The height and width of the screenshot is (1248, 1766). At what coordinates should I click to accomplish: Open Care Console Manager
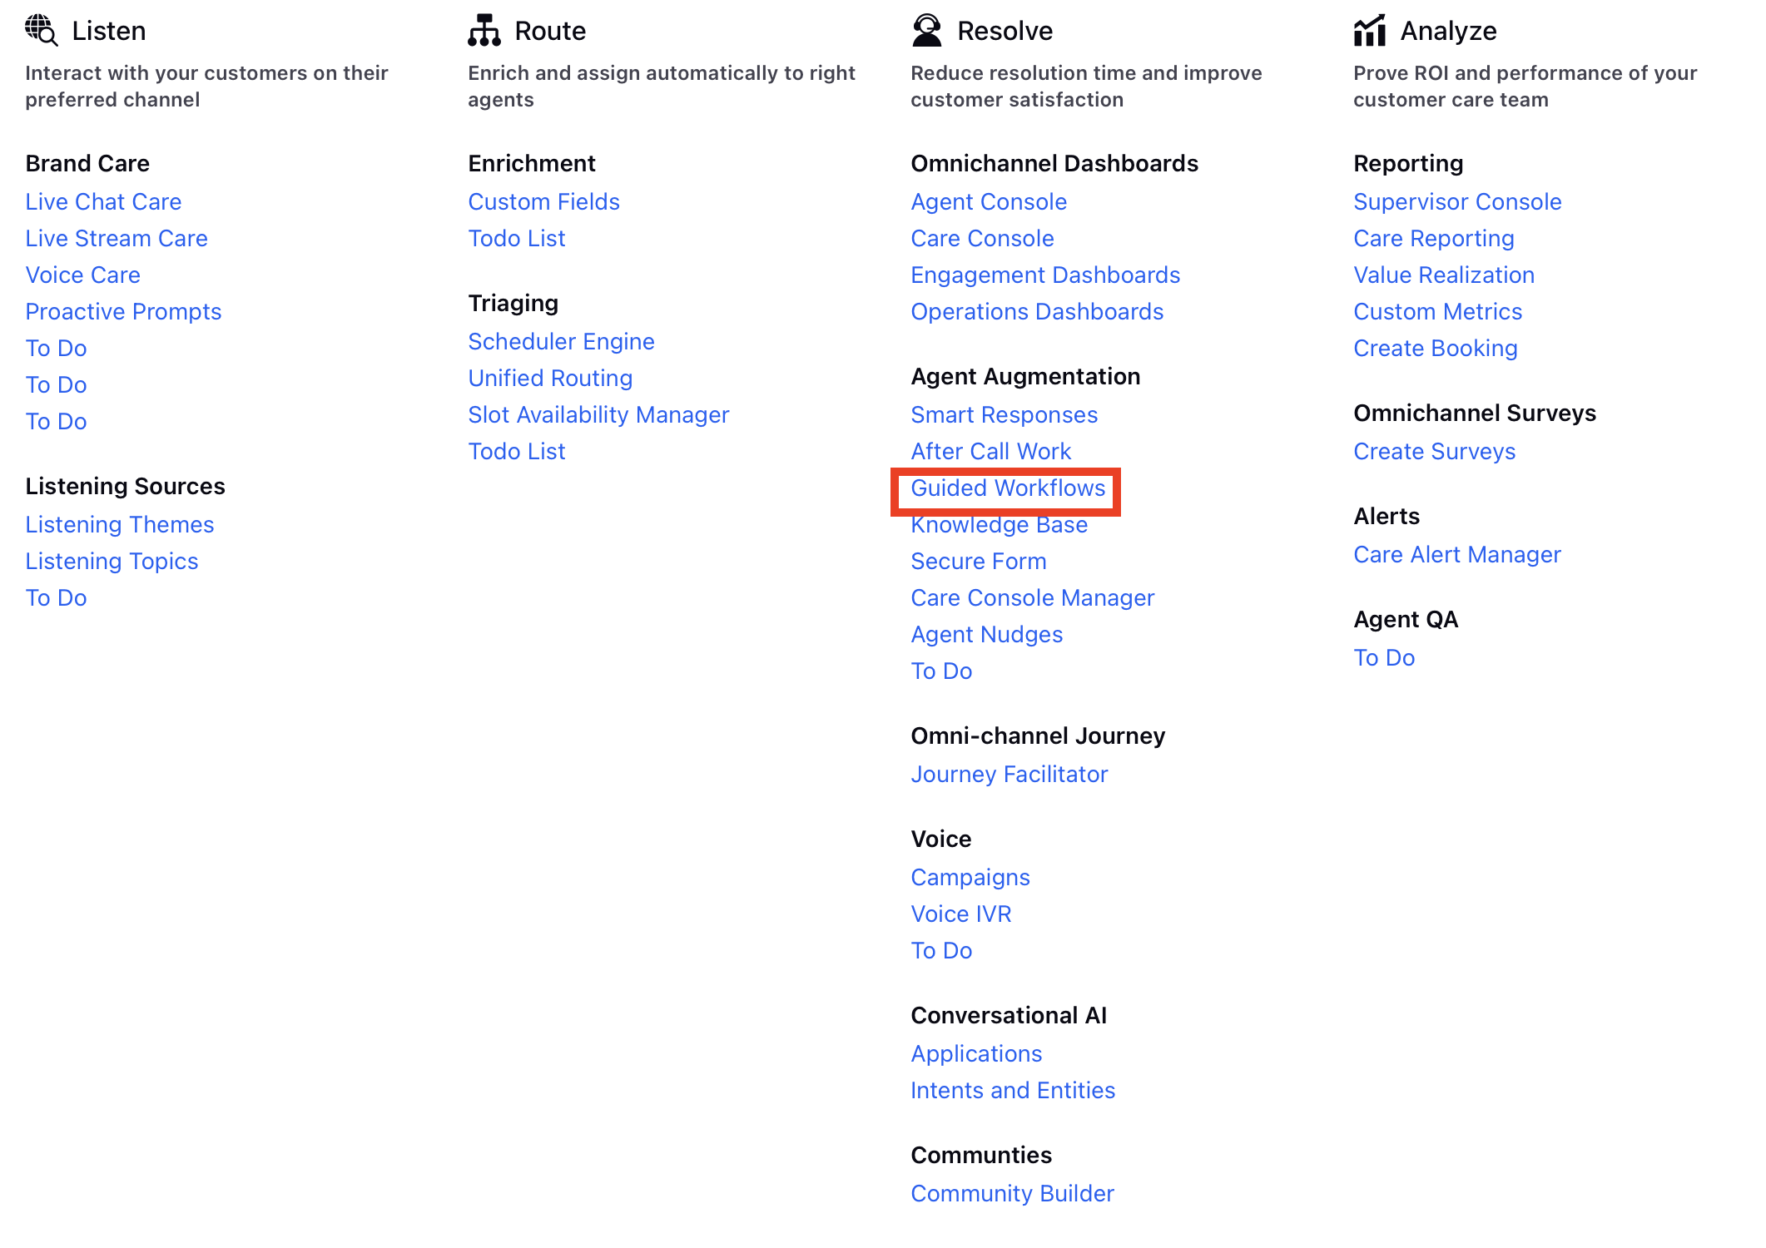pyautogui.click(x=1033, y=598)
